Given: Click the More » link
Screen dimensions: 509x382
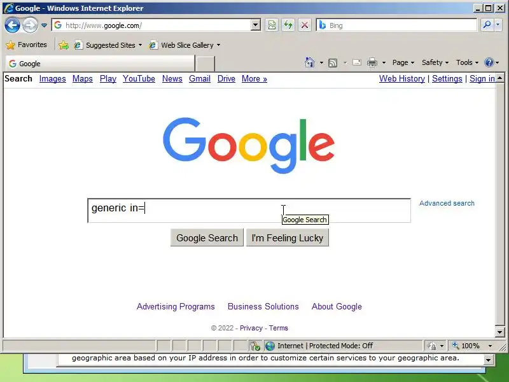Looking at the screenshot, I should pyautogui.click(x=254, y=78).
